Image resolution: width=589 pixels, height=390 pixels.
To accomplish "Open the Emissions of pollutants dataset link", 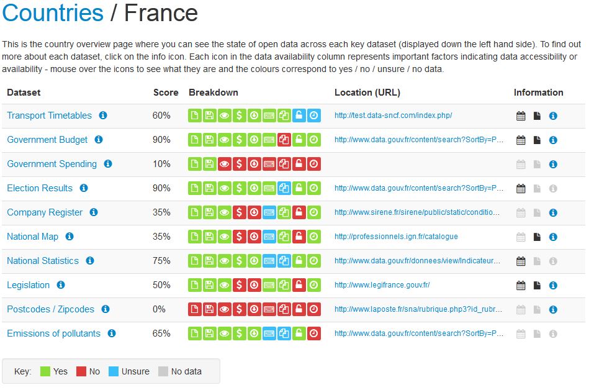I will [53, 333].
